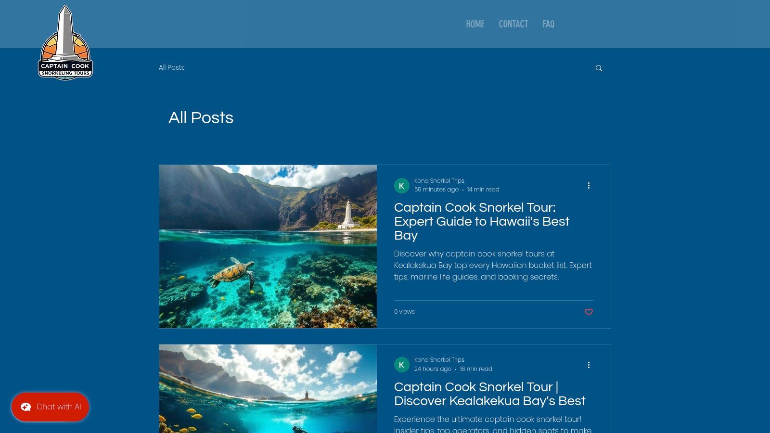
Task: Select the All Posts category tab
Action: pos(172,67)
